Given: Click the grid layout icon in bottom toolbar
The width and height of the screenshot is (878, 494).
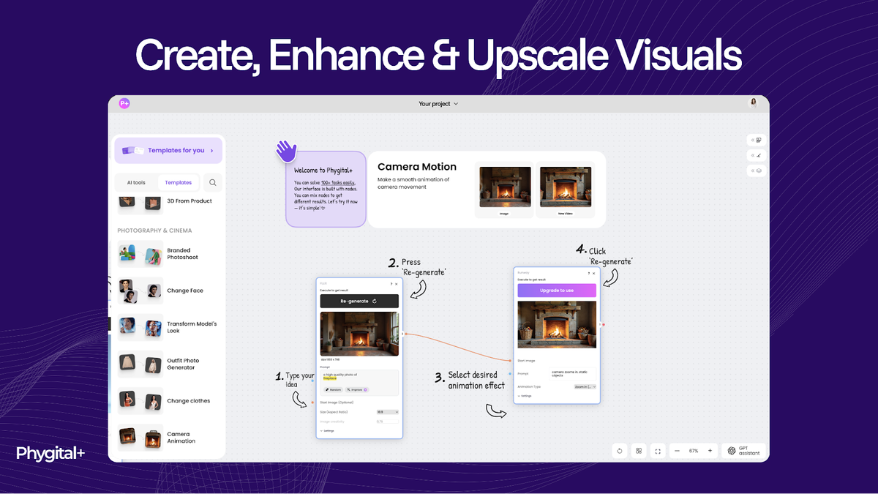Looking at the screenshot, I should tap(639, 451).
